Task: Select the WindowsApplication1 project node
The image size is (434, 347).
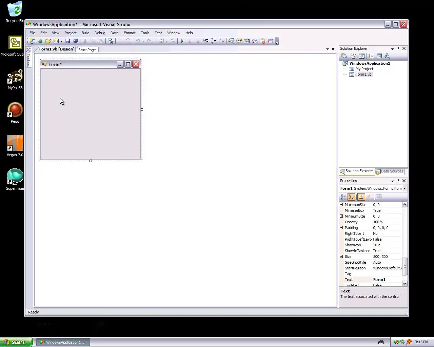Action: pyautogui.click(x=370, y=63)
